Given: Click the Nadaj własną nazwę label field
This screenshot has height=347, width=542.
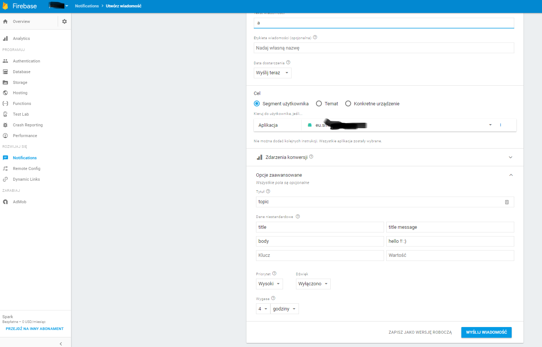Looking at the screenshot, I should click(x=384, y=48).
